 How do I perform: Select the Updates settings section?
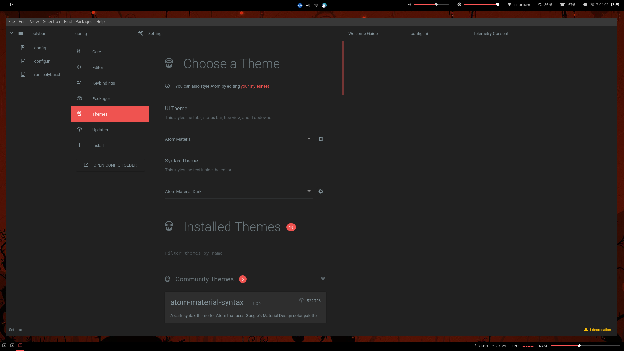[100, 130]
